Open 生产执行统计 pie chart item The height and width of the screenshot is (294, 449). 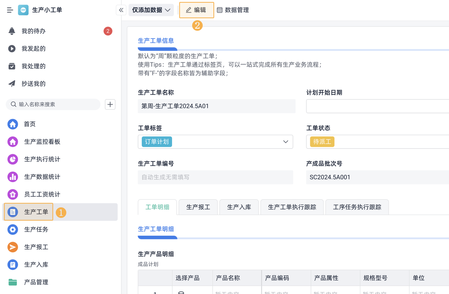click(x=42, y=159)
